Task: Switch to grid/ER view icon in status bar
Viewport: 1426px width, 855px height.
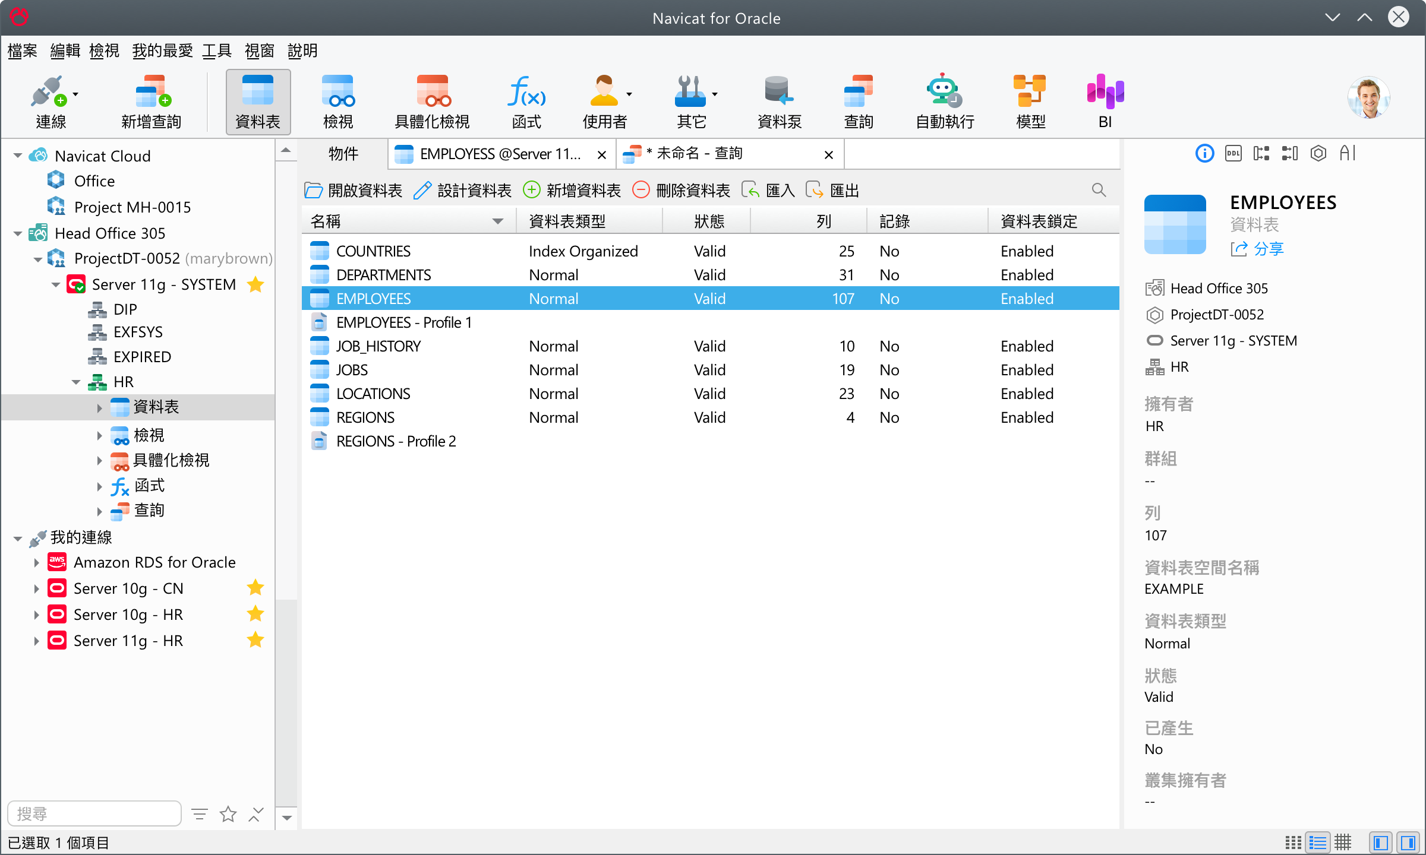Action: (x=1343, y=843)
